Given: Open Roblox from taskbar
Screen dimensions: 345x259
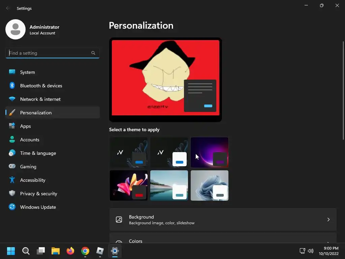Looking at the screenshot, I should tap(100, 251).
